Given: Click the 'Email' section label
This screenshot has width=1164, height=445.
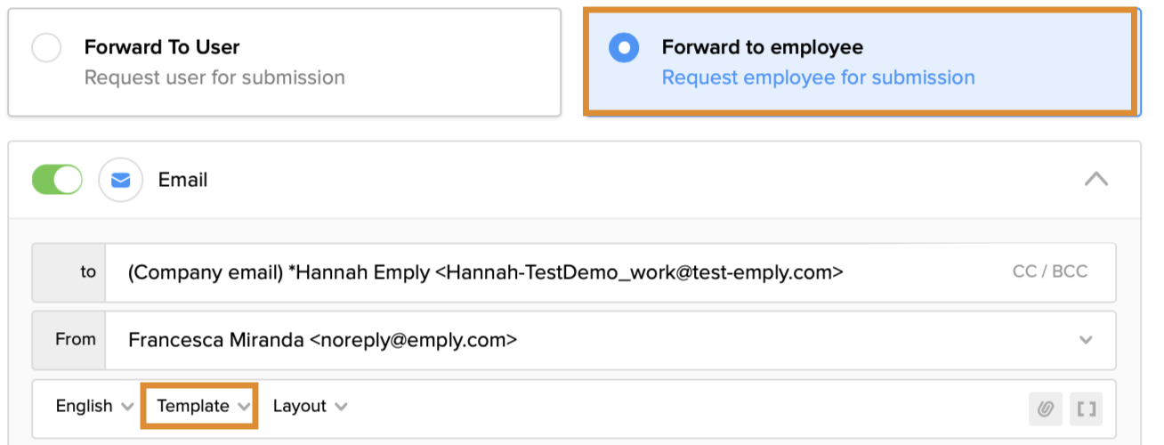Looking at the screenshot, I should pyautogui.click(x=182, y=180).
